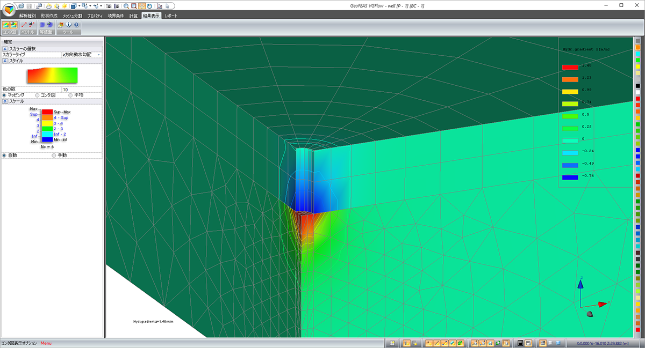Click the info icon in ツール group
The width and height of the screenshot is (645, 348).
coord(69,25)
